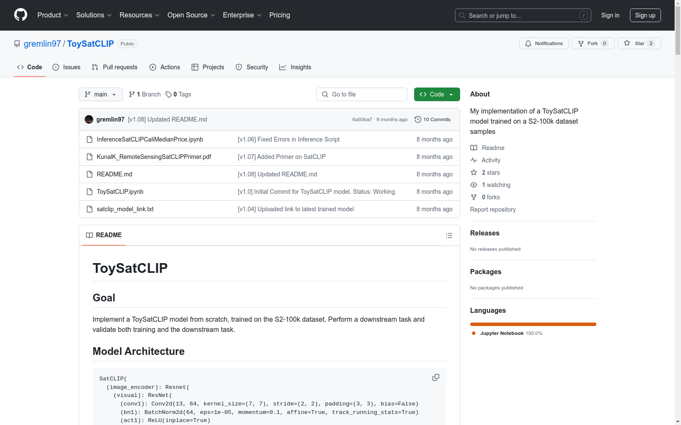Click the repository icon before gremlin97
Viewport: 681px width, 425px height.
(17, 44)
